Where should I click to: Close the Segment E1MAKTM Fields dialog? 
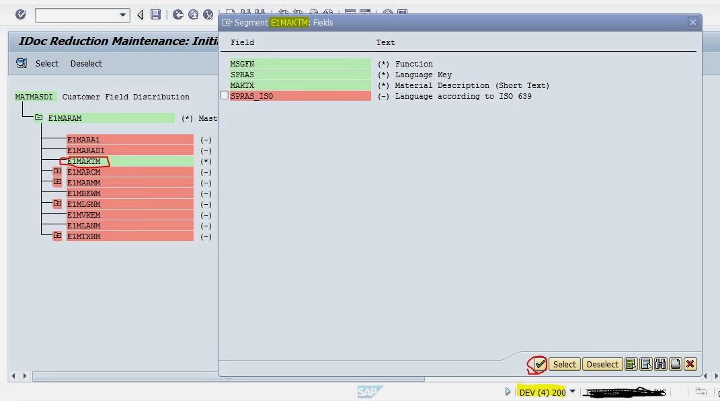(x=693, y=22)
